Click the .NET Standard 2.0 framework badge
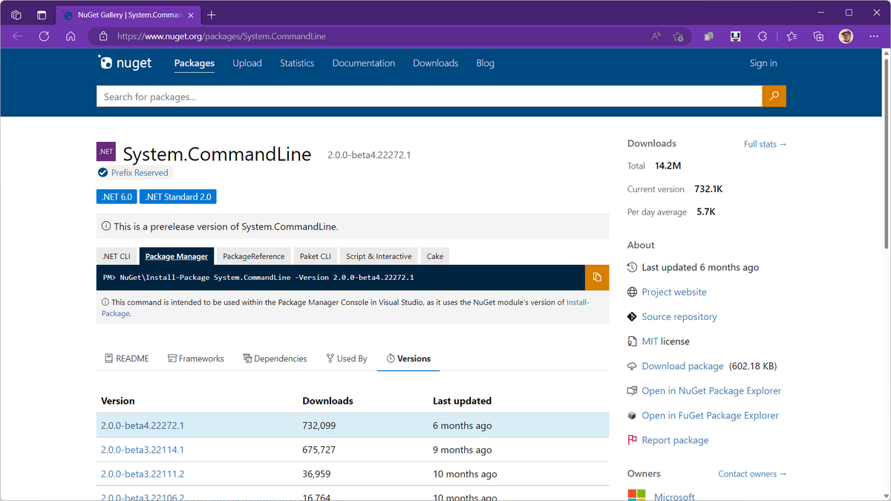 [178, 197]
